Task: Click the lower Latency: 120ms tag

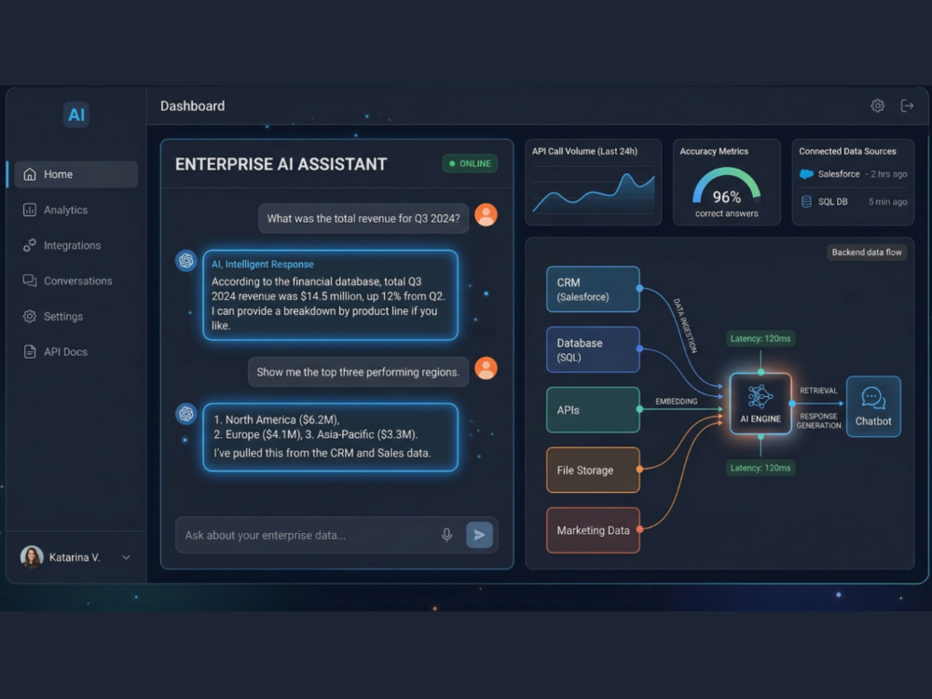Action: pyautogui.click(x=761, y=468)
